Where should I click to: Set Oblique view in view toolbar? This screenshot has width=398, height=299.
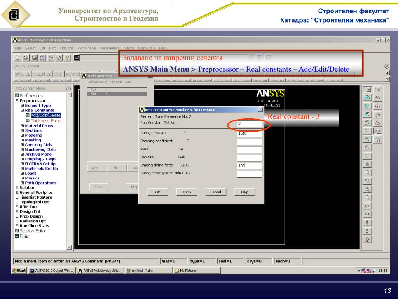(367, 106)
